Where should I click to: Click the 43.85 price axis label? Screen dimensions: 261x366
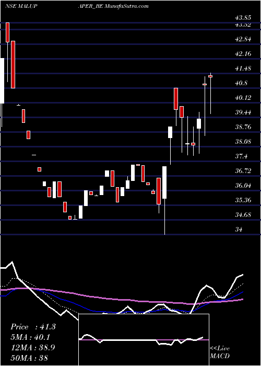coord(243,17)
